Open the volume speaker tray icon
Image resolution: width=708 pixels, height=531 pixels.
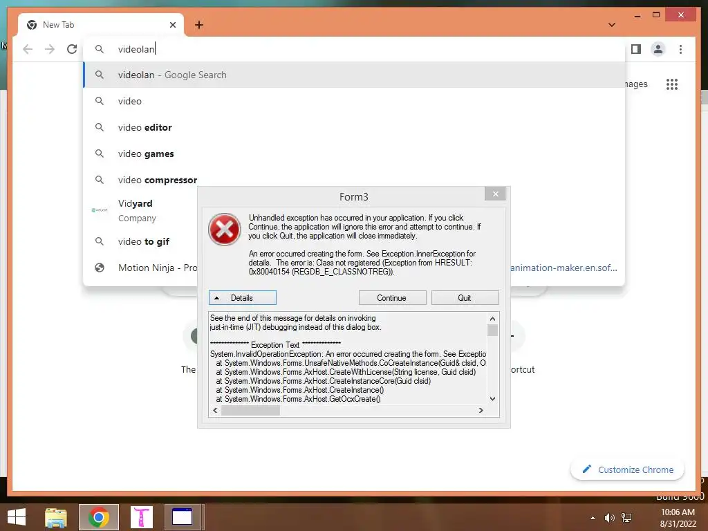tap(610, 518)
